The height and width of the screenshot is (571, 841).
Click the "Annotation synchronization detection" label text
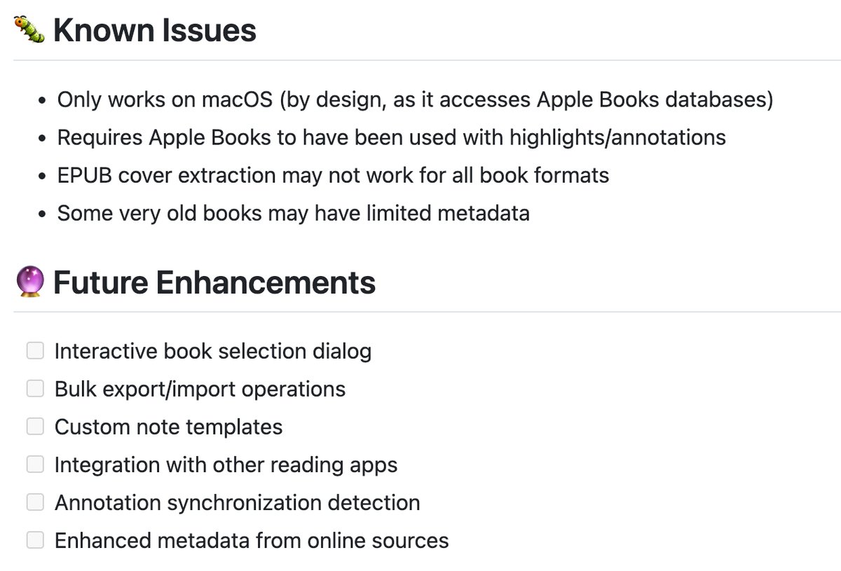click(x=237, y=502)
